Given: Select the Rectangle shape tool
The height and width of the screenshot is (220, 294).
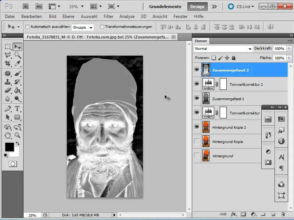Looking at the screenshot, I should point(17,117).
